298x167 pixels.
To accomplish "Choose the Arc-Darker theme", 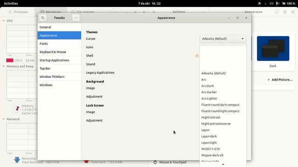I will (x=223, y=92).
